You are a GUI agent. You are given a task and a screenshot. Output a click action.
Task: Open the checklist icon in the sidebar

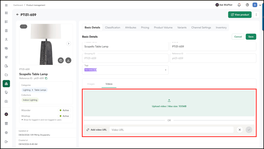(6, 22)
